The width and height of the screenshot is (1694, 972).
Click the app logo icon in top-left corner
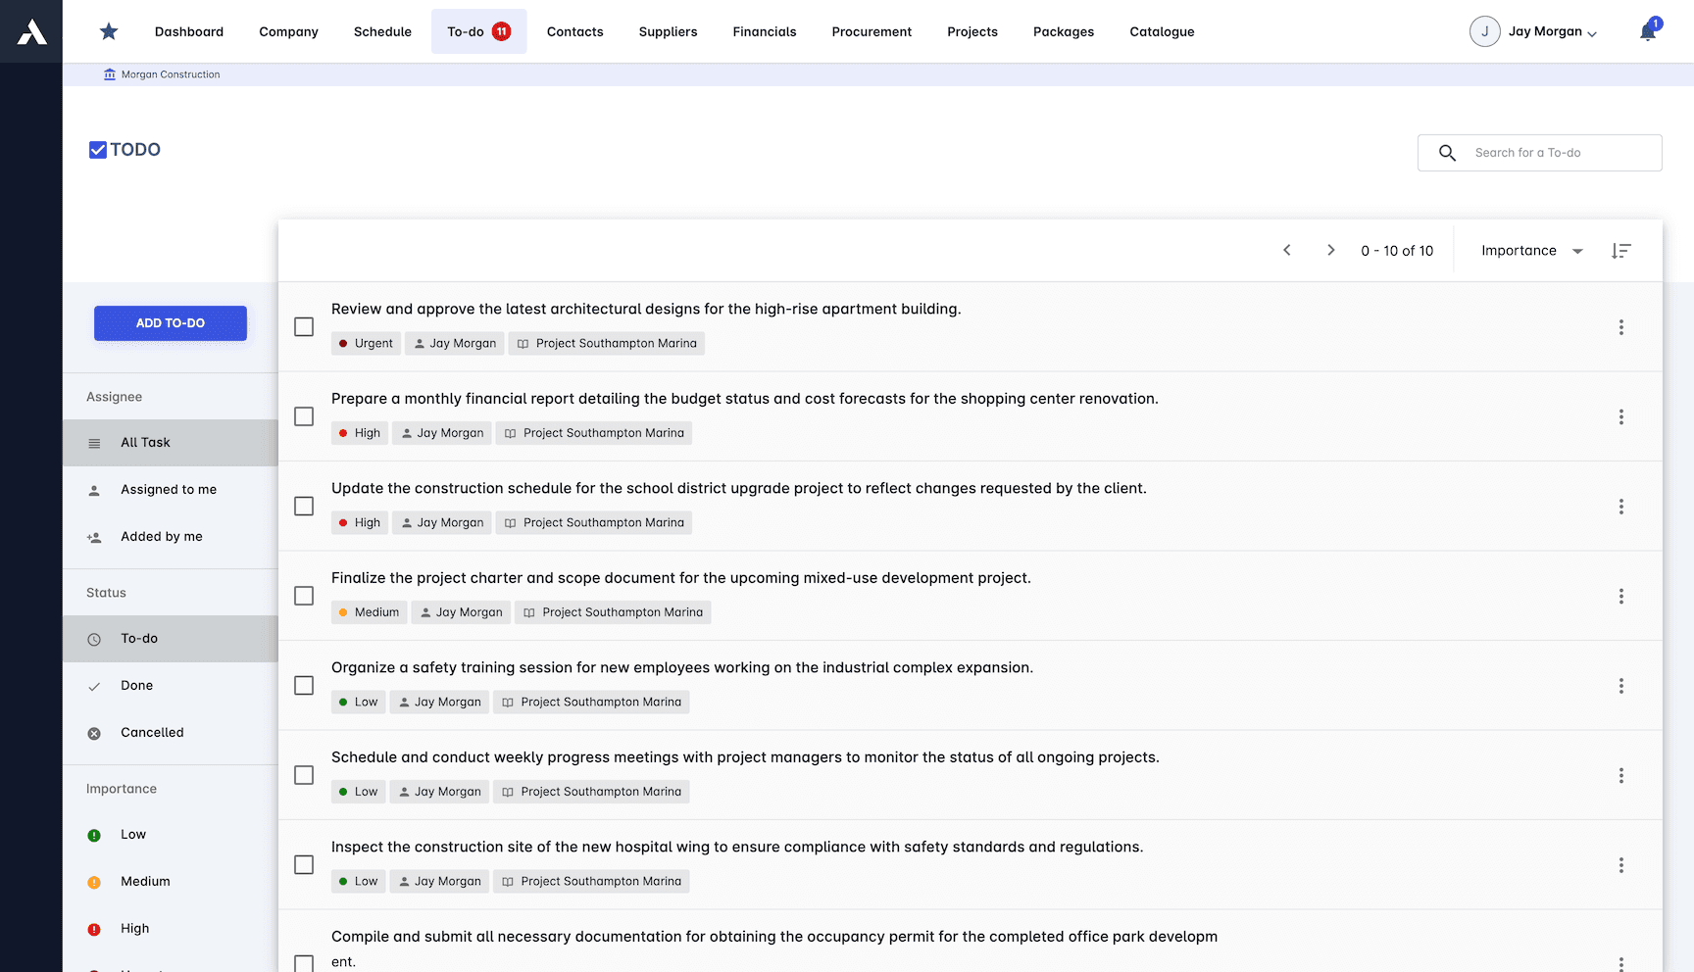click(x=30, y=30)
